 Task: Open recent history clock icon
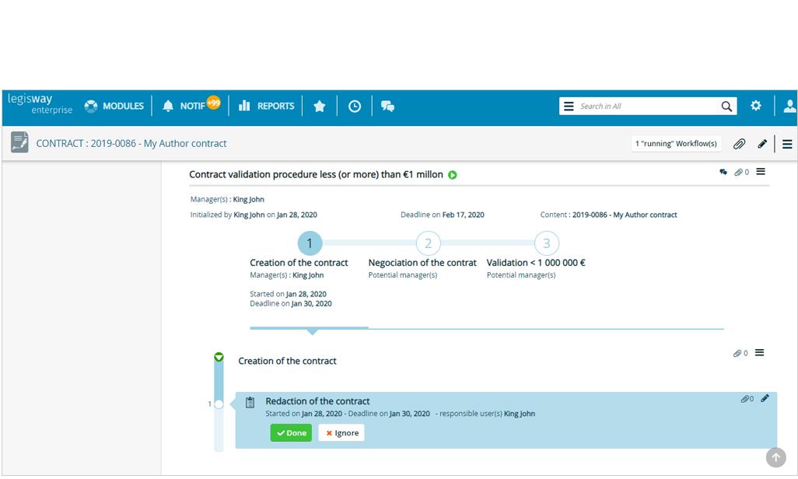(x=355, y=107)
